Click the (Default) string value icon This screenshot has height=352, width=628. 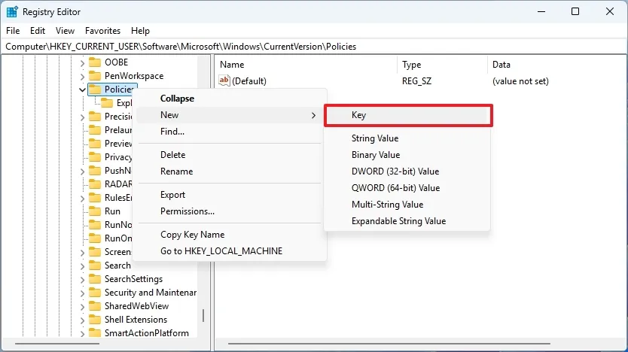coord(224,81)
